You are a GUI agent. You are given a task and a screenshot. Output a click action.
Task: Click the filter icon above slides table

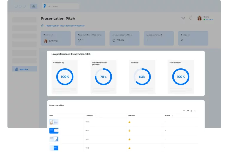tap(184, 111)
